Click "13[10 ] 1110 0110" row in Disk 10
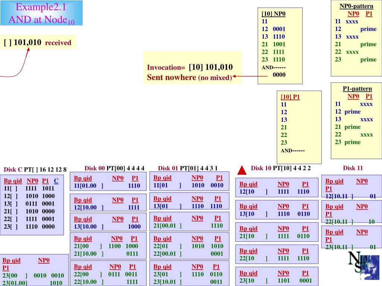Screen dimensions: 382x286 (275, 214)
